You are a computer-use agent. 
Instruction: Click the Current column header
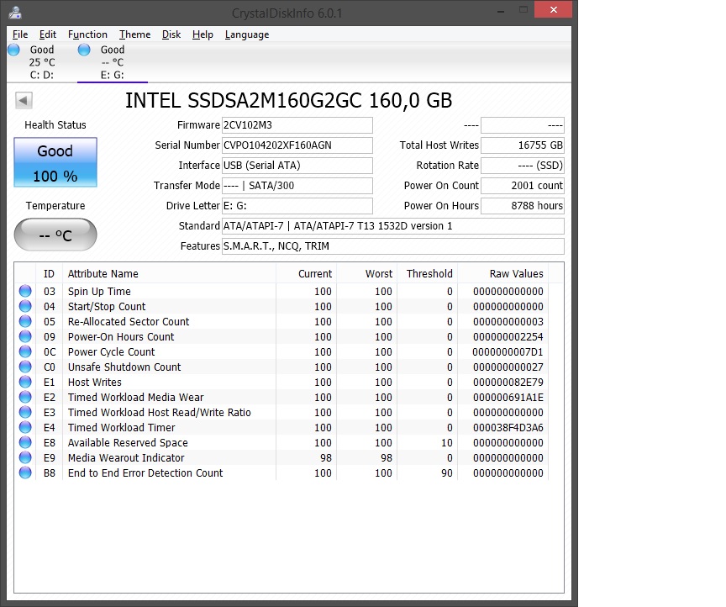pos(307,273)
